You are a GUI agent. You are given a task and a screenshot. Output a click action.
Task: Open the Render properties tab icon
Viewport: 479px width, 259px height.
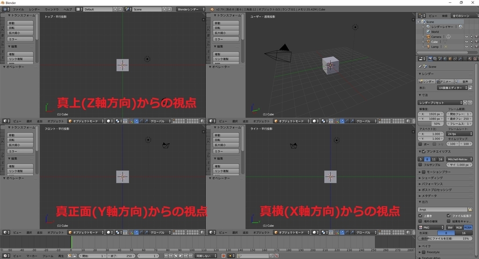coord(430,59)
